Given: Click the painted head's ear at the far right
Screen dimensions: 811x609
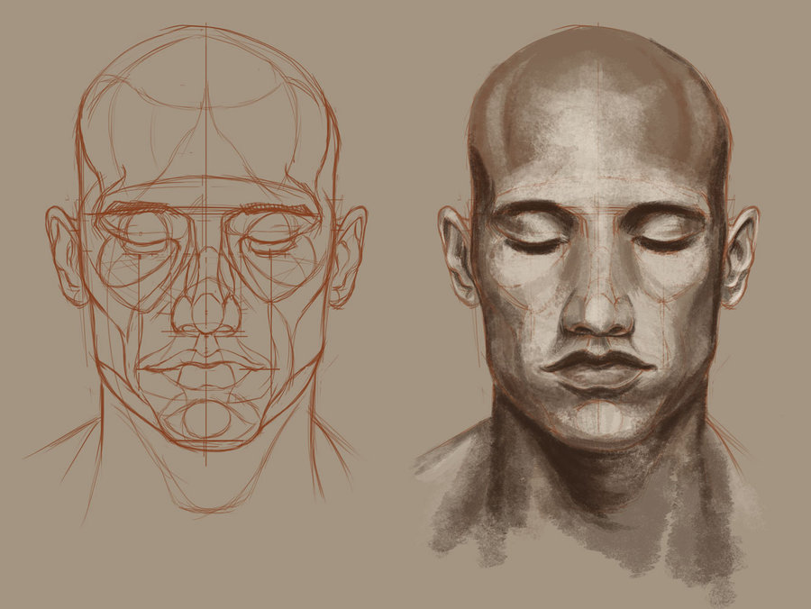Looking at the screenshot, I should pyautogui.click(x=740, y=257).
